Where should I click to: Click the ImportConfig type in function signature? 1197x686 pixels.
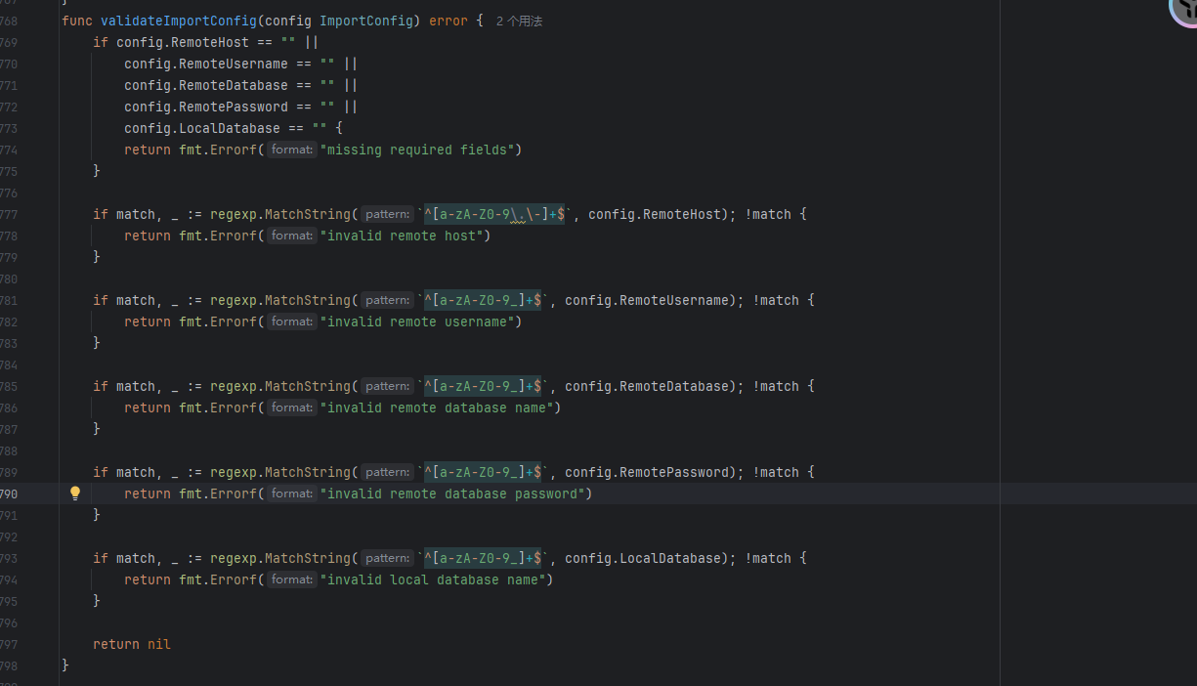coord(370,21)
